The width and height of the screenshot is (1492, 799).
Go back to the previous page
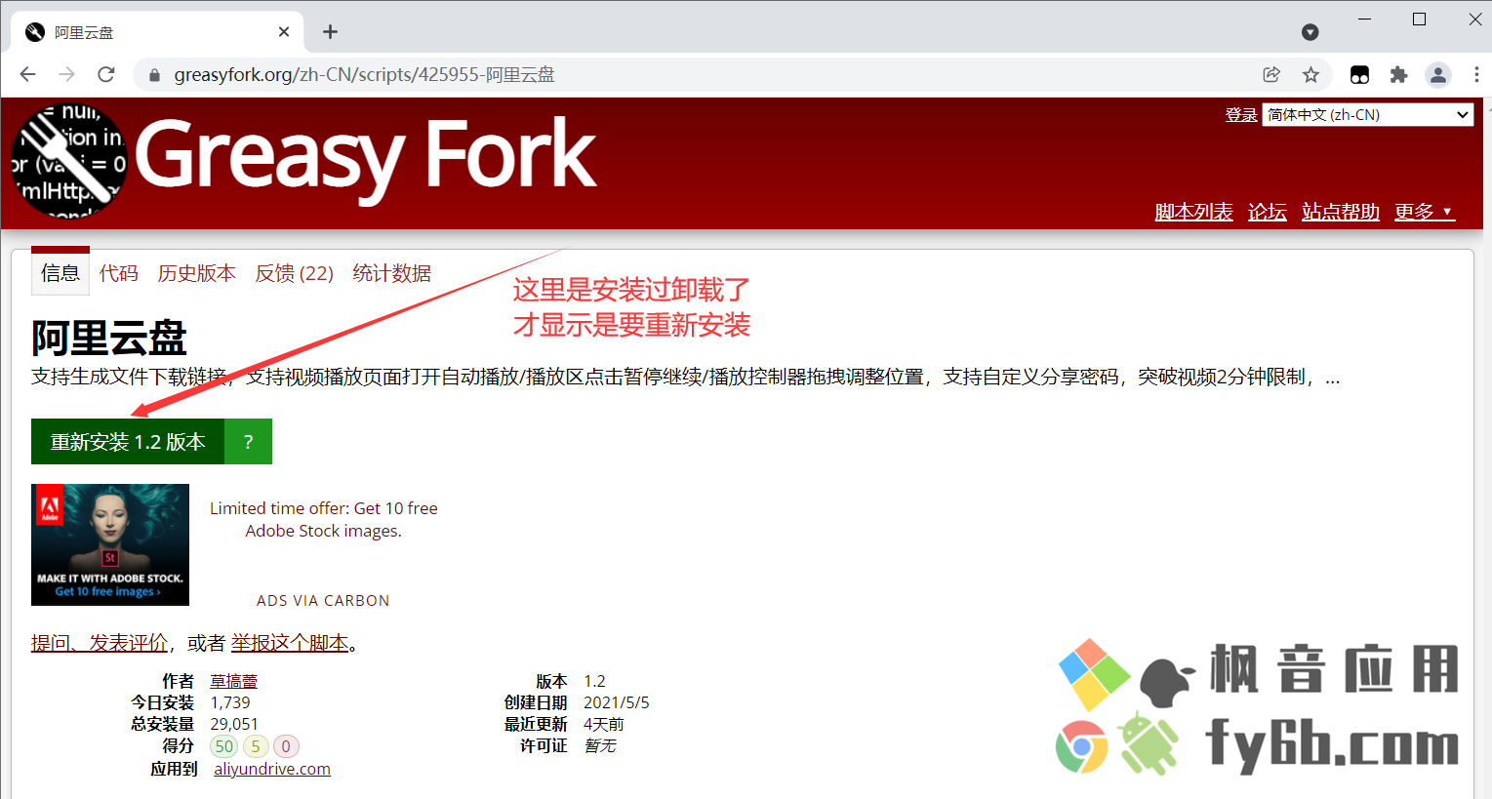pyautogui.click(x=27, y=74)
